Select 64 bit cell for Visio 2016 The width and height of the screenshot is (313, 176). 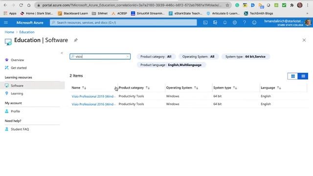tap(217, 104)
